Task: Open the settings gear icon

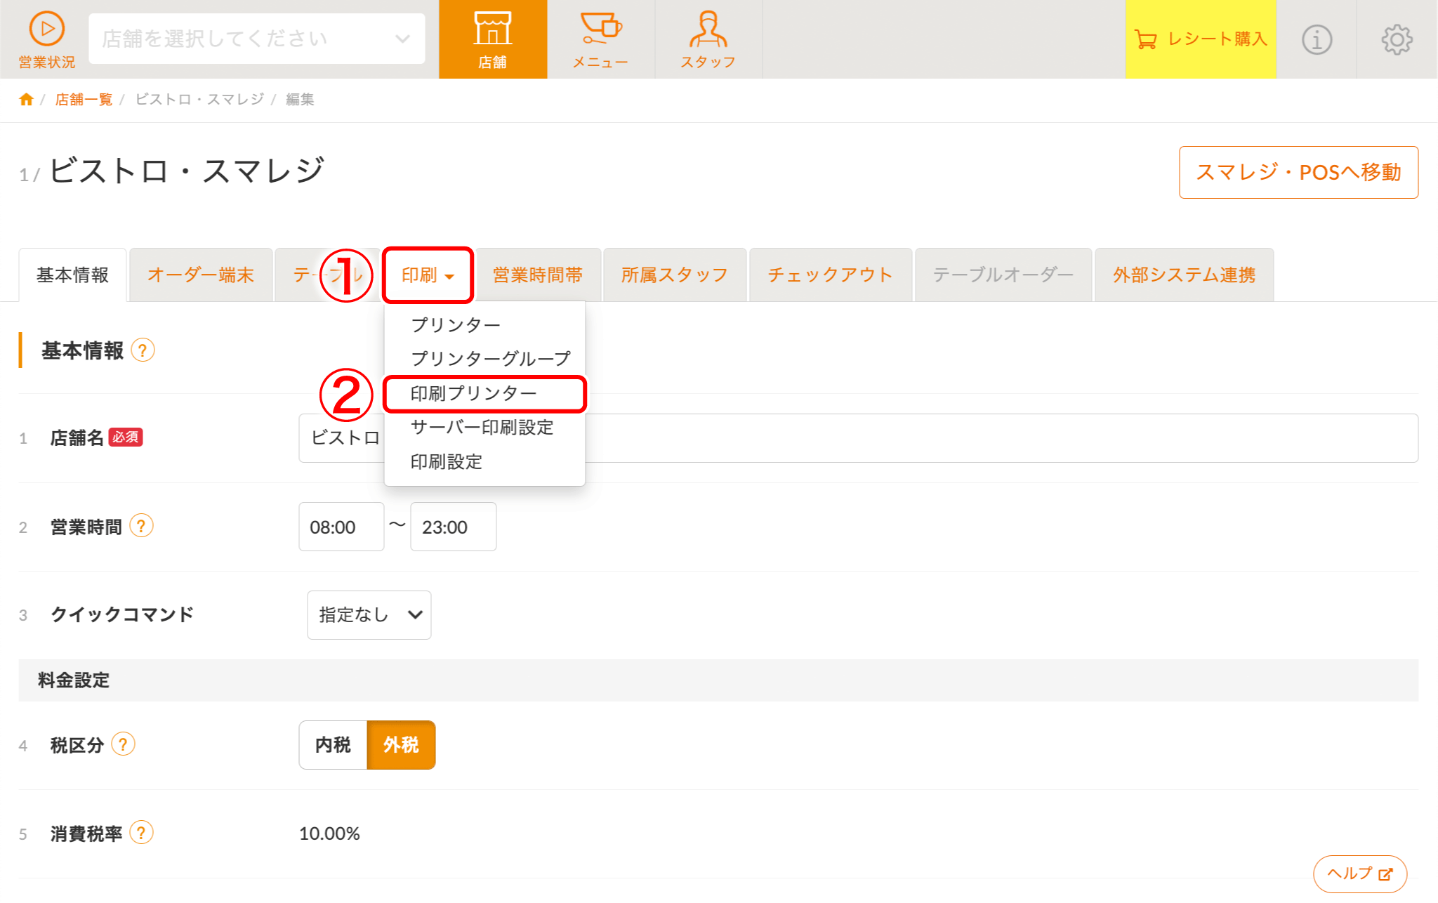Action: 1397,39
